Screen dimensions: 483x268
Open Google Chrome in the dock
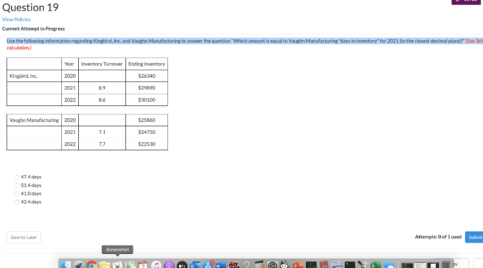click(x=92, y=265)
